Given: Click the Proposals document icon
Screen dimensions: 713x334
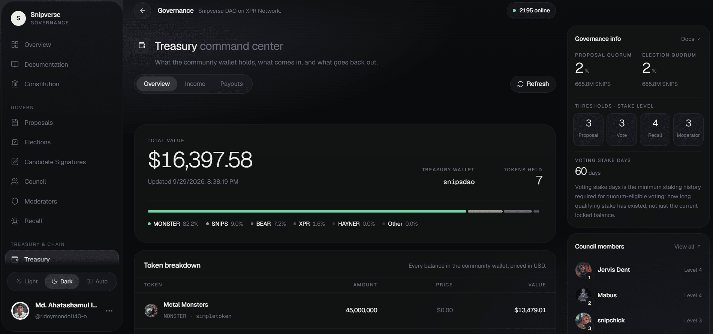Looking at the screenshot, I should [15, 123].
